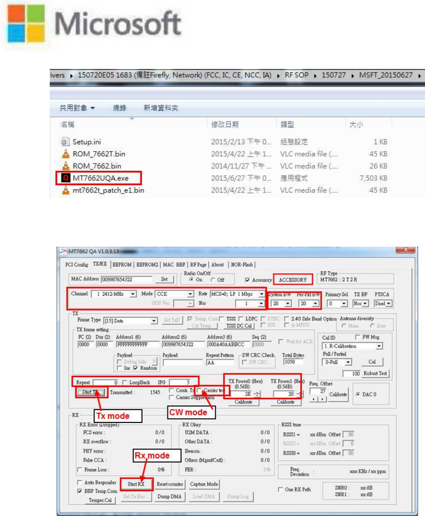Open the Channel dropdown
425x516 pixels.
pos(132,294)
